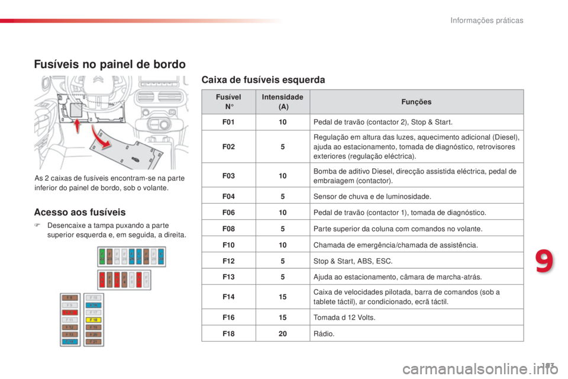The height and width of the screenshot is (379, 568).
Task: Click the large red chapter number 9
Action: 544,261
